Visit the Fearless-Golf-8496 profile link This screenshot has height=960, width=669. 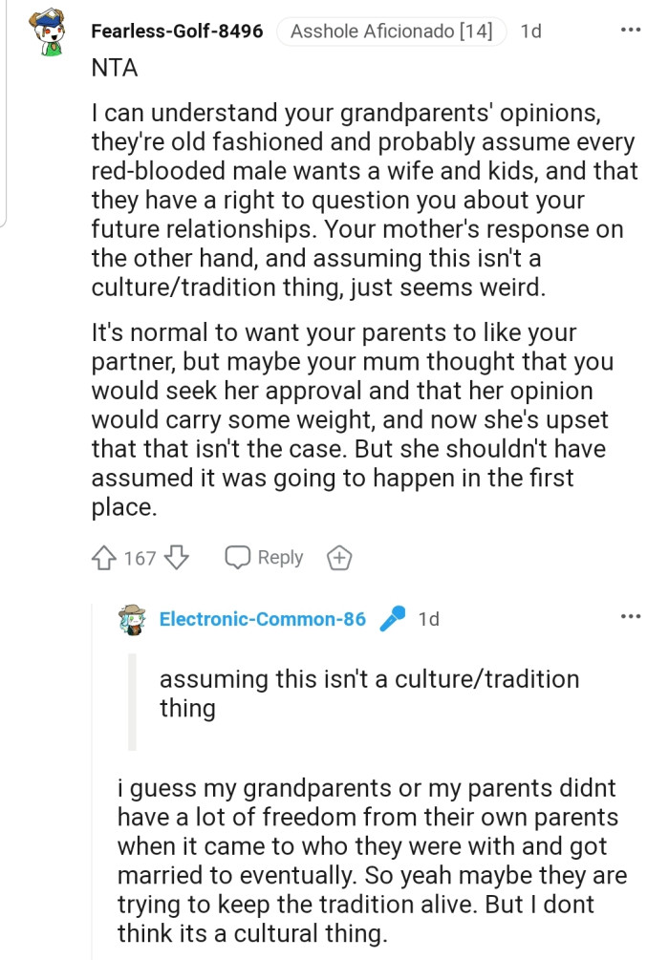click(x=177, y=31)
